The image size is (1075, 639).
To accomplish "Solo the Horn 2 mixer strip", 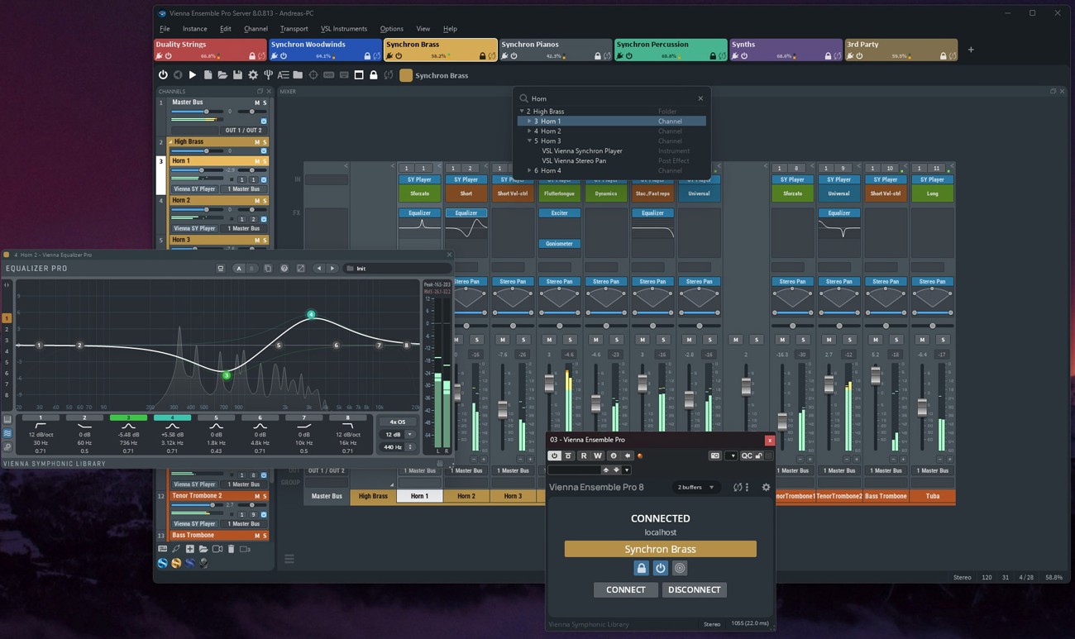I will (476, 340).
